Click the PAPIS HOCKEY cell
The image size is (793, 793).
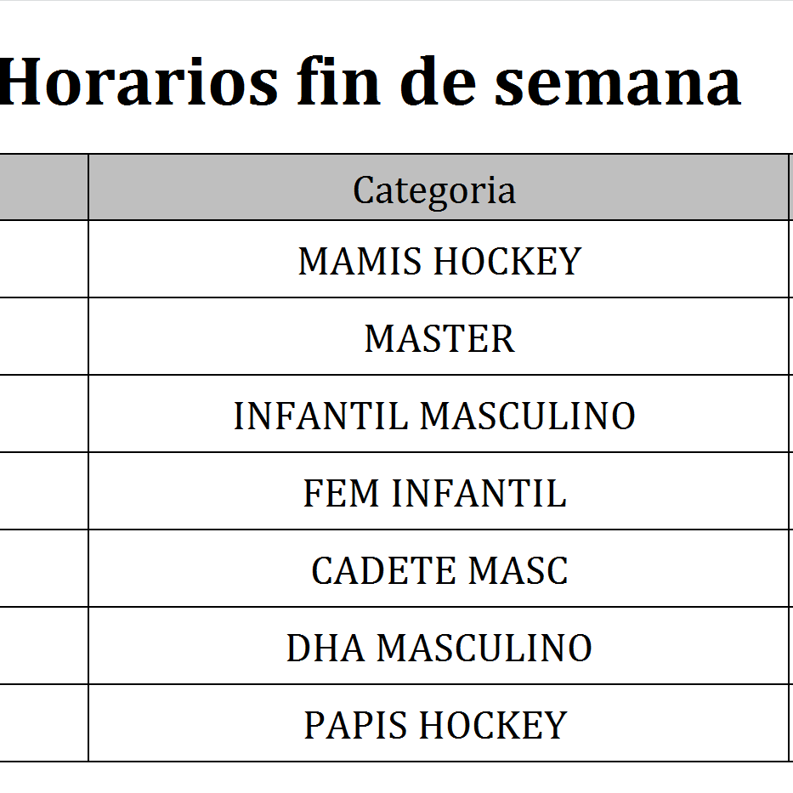coord(434,725)
